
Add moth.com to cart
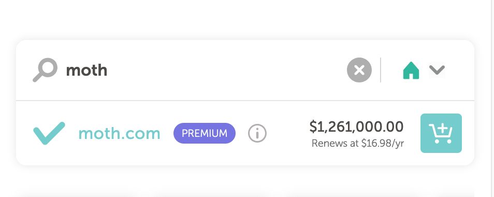441,133
